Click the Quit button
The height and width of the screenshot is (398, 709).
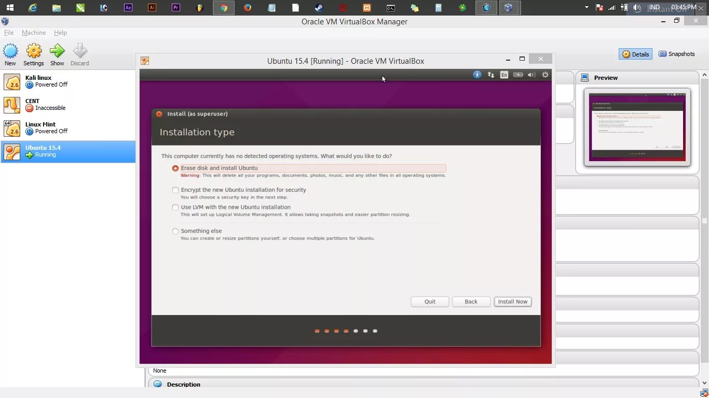coord(430,302)
